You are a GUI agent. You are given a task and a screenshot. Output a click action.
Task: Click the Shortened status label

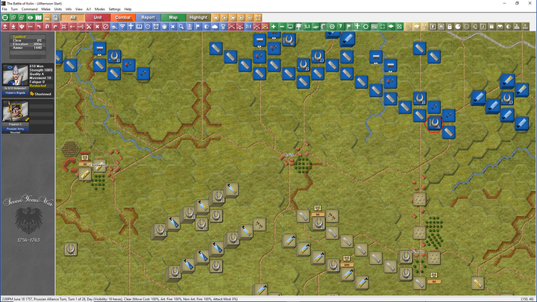pos(43,94)
